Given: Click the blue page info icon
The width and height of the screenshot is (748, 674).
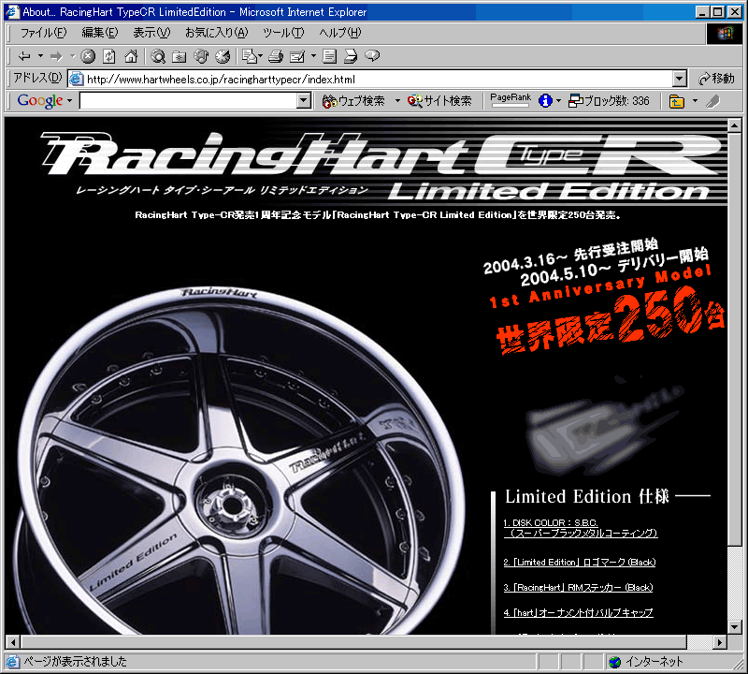Looking at the screenshot, I should [x=545, y=101].
